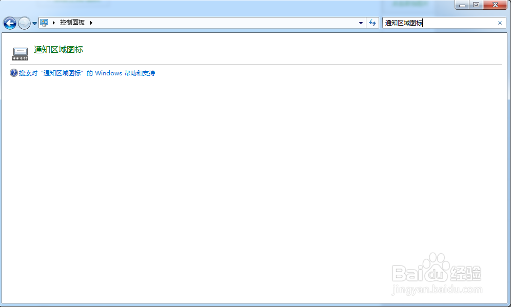
Task: Go back with the blue Back arrow
Action: pyautogui.click(x=10, y=23)
